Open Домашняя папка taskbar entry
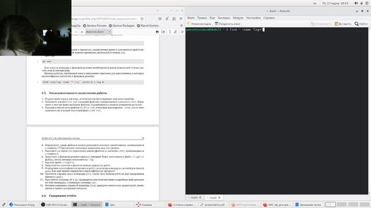This screenshot has height=208, width=371. point(308,205)
